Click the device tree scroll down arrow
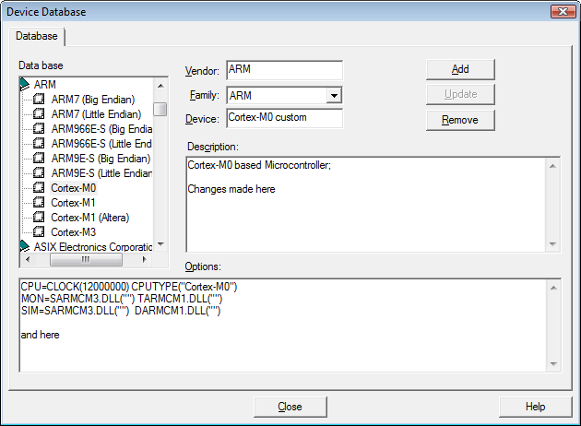The height and width of the screenshot is (426, 581). click(160, 244)
